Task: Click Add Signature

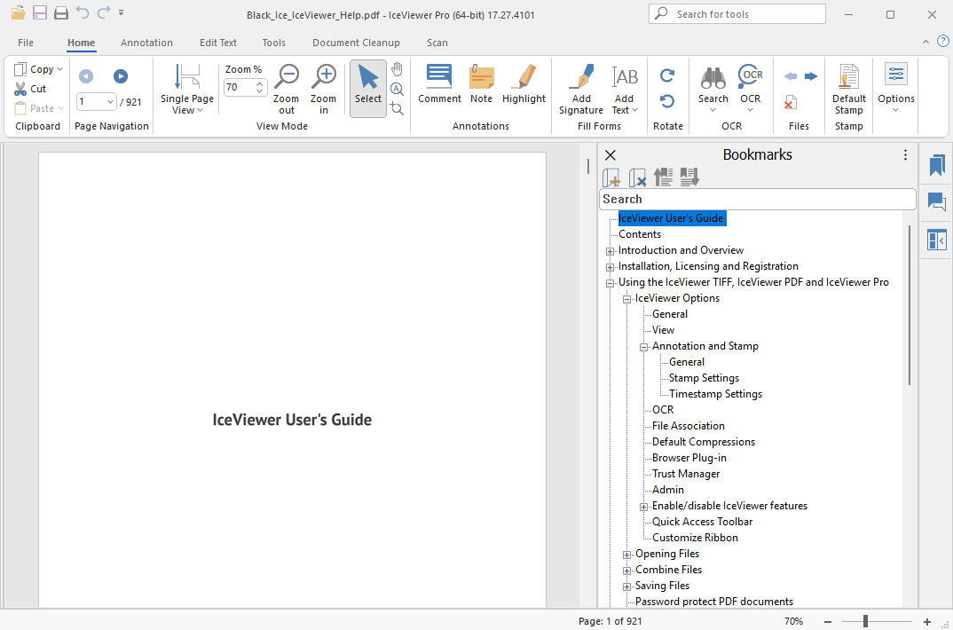Action: pyautogui.click(x=581, y=89)
